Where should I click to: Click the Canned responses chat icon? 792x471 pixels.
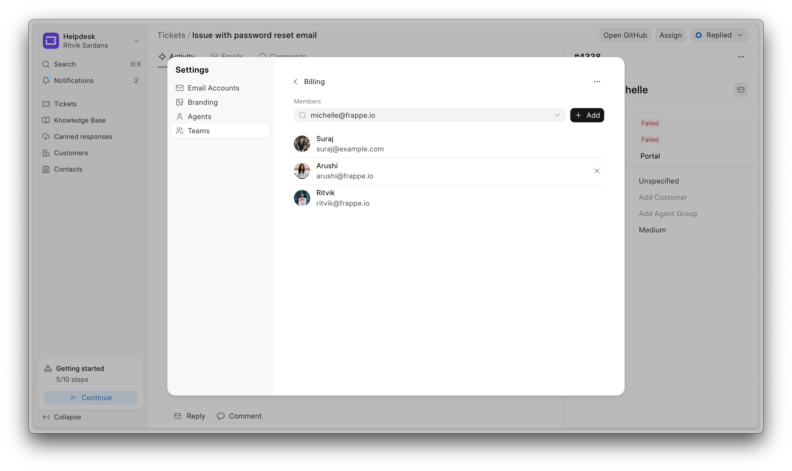click(46, 136)
